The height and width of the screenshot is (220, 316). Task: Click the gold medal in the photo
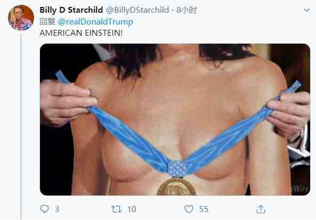[x=176, y=186]
